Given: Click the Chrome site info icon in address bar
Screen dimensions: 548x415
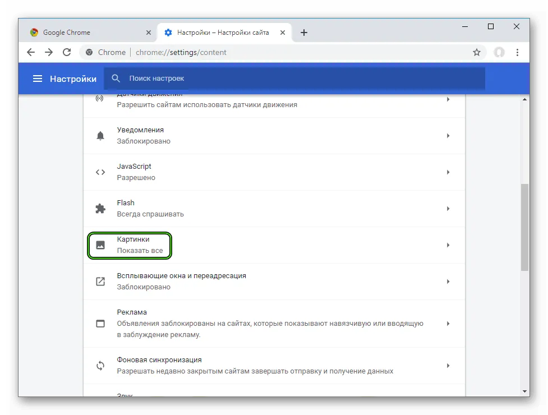Looking at the screenshot, I should pyautogui.click(x=89, y=52).
